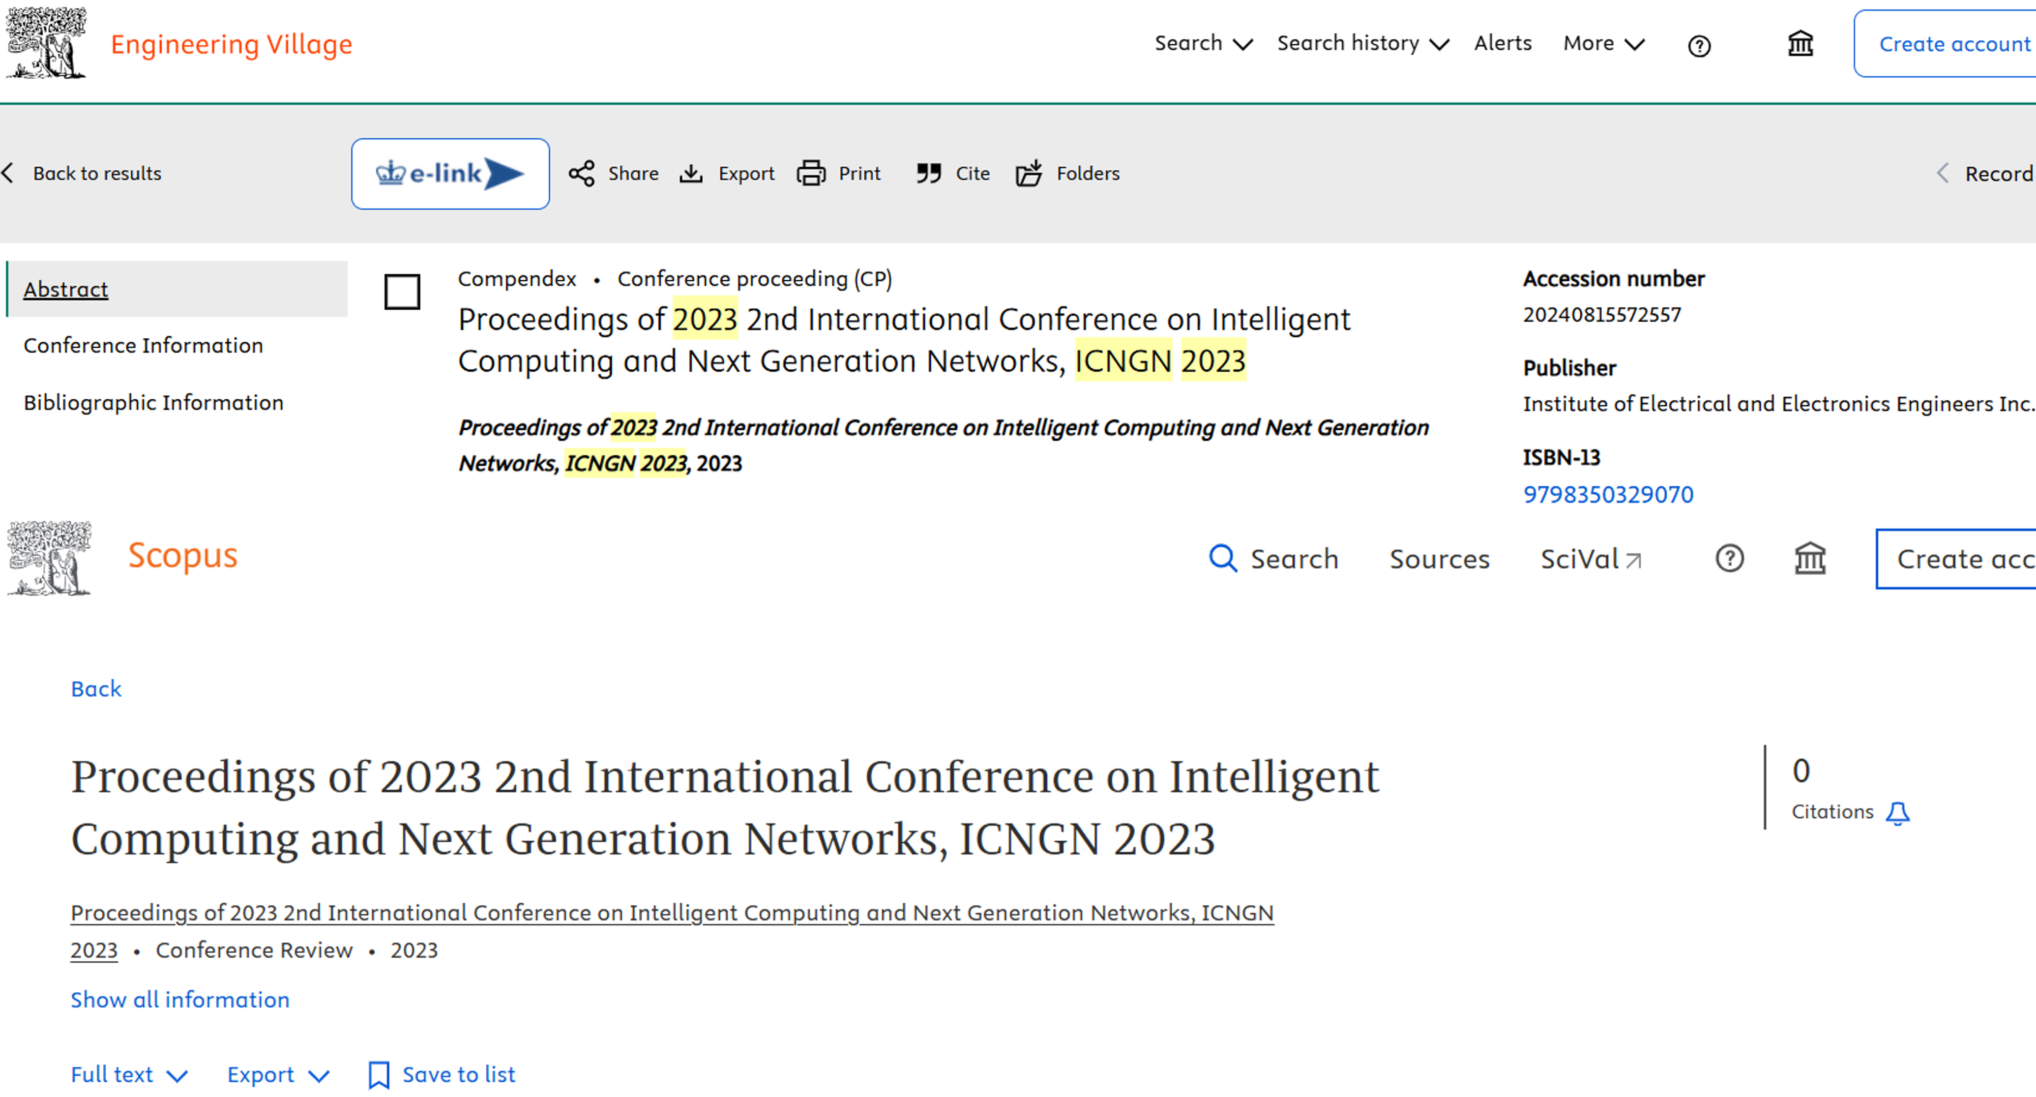Click the Folders icon

click(x=1028, y=173)
